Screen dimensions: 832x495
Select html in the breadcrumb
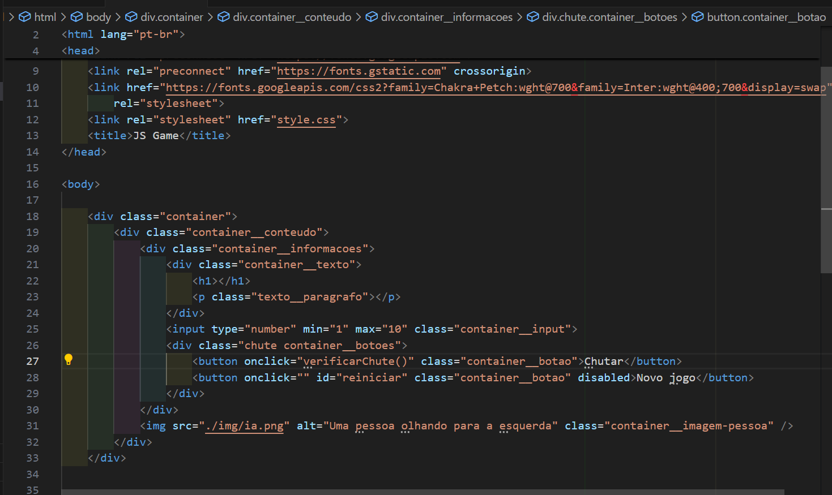(45, 17)
